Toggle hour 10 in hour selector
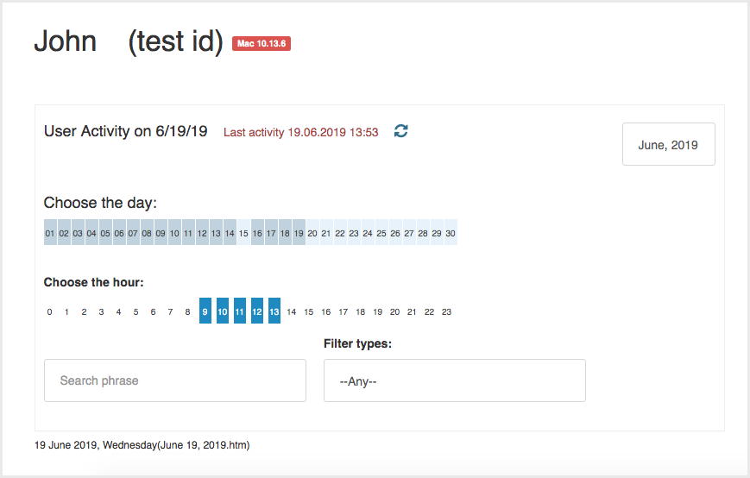 (223, 311)
